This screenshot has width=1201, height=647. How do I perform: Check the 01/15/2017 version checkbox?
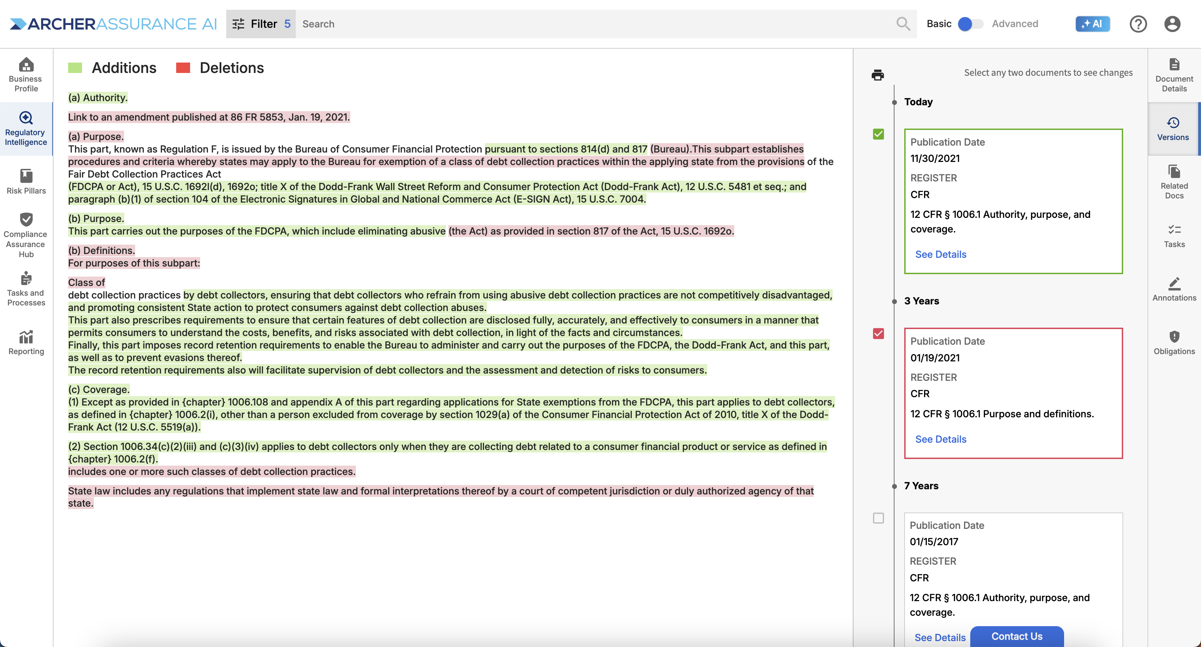pyautogui.click(x=878, y=518)
